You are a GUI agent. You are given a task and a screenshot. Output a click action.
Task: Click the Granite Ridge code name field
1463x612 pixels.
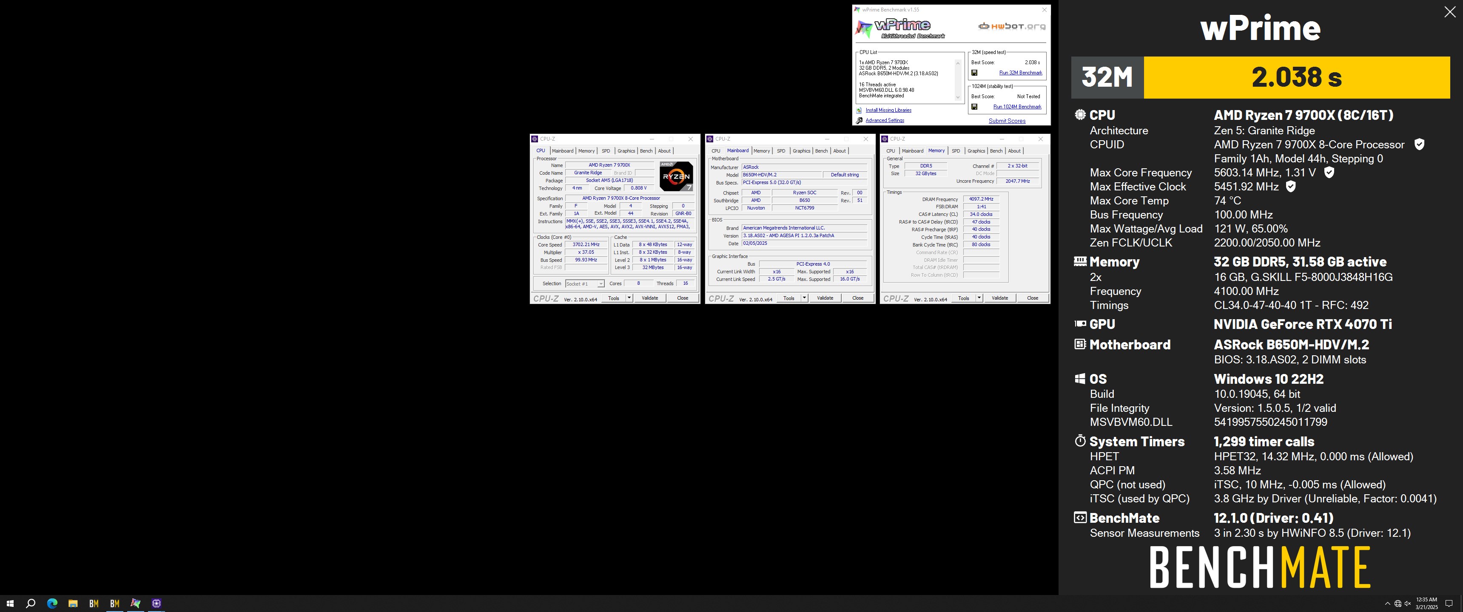(x=588, y=173)
